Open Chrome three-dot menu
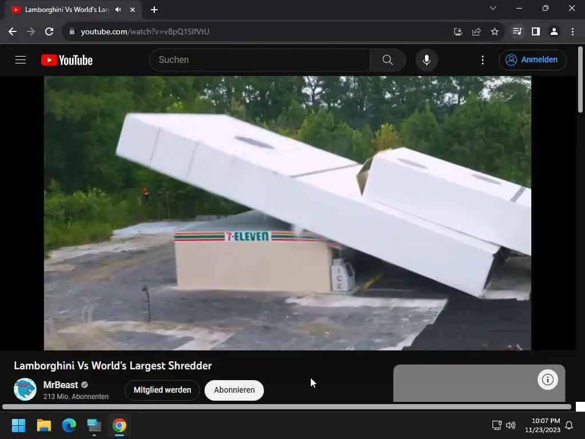This screenshot has height=439, width=585. (572, 32)
